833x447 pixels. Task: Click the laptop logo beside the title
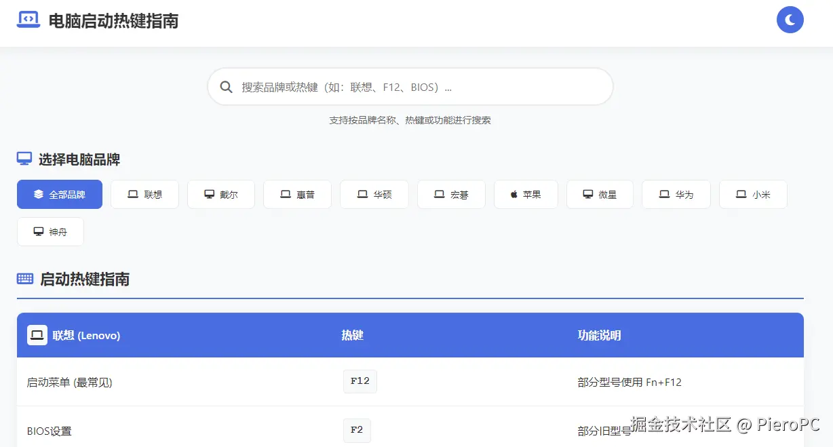(28, 20)
